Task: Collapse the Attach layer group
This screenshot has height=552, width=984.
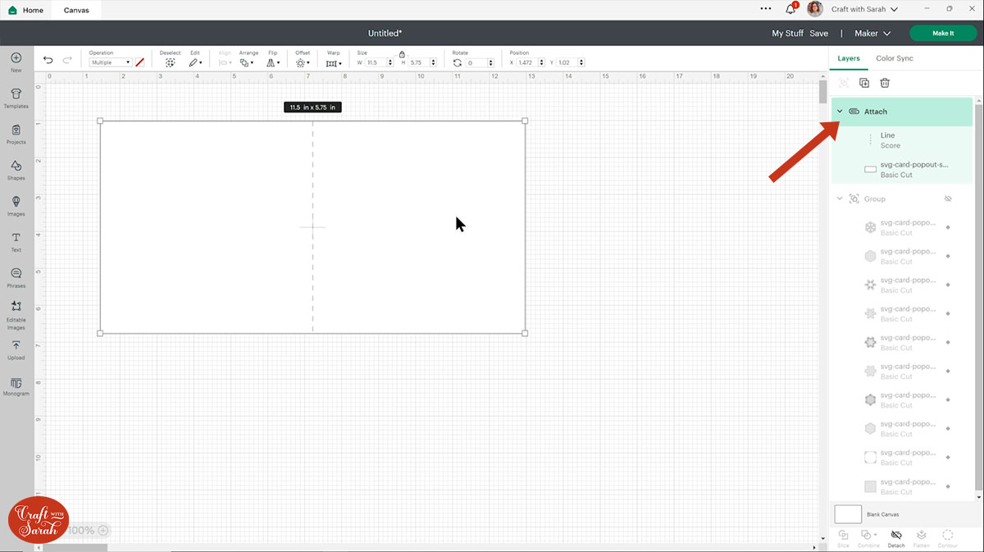Action: (x=840, y=112)
